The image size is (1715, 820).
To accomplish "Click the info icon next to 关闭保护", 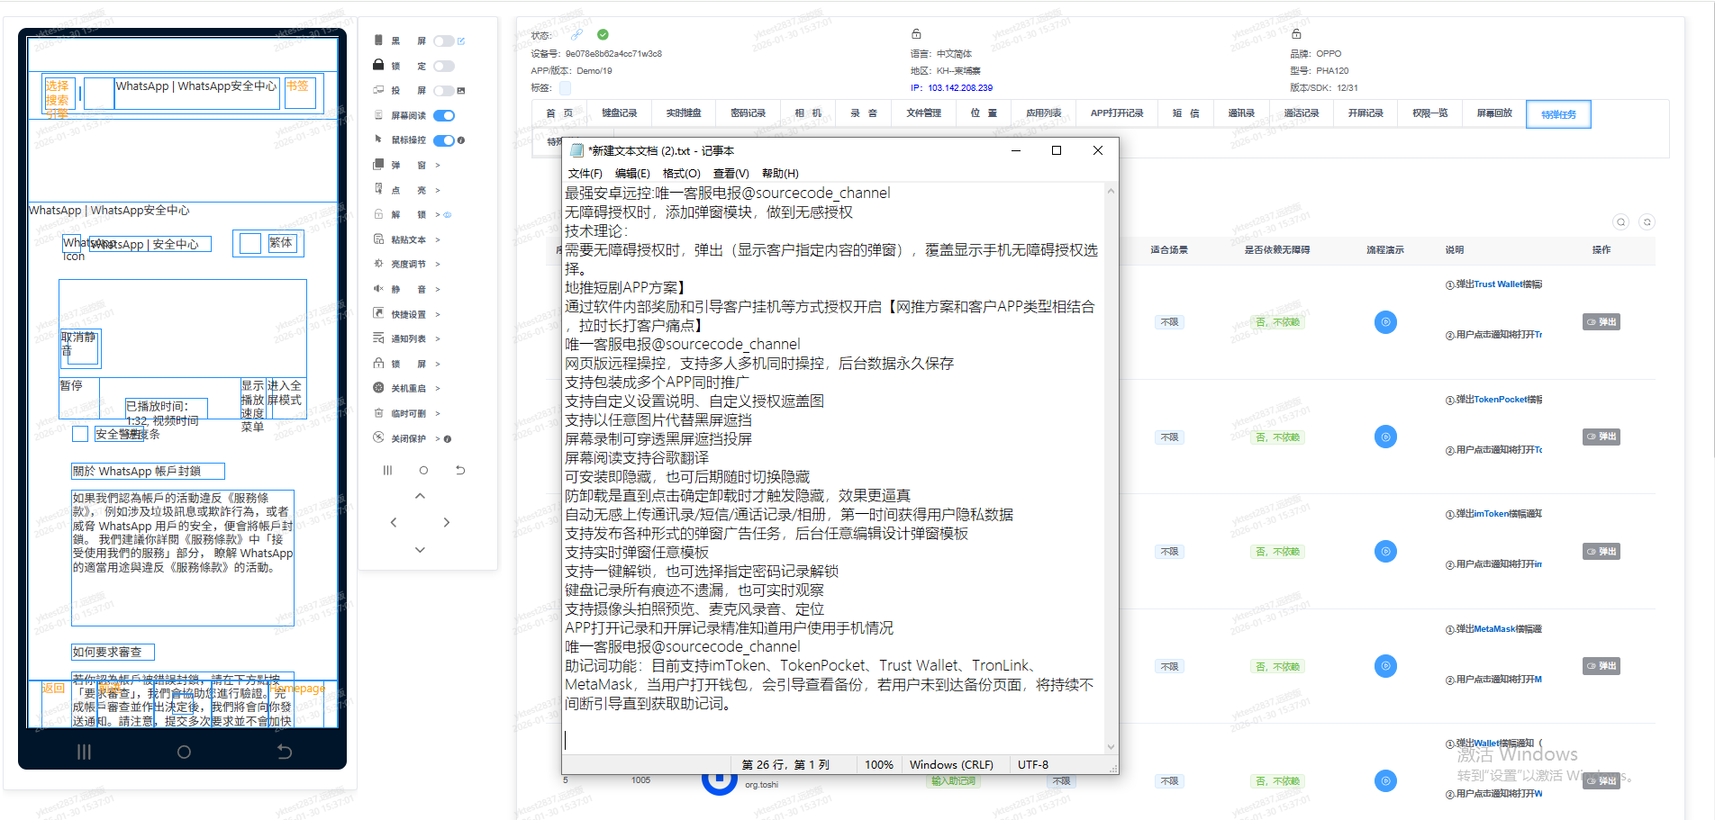I will click(448, 439).
